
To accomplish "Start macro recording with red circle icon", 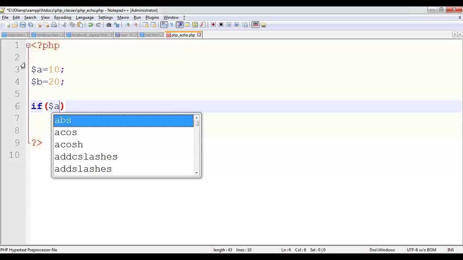I will tap(213, 25).
